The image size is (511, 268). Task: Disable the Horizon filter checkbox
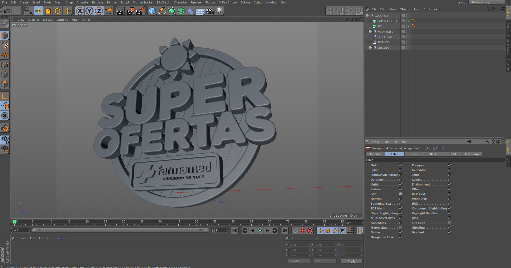(400, 199)
